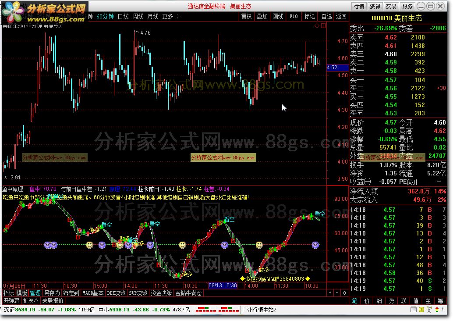Click the 另存为 save-as button
The image size is (453, 321).
(52, 293)
